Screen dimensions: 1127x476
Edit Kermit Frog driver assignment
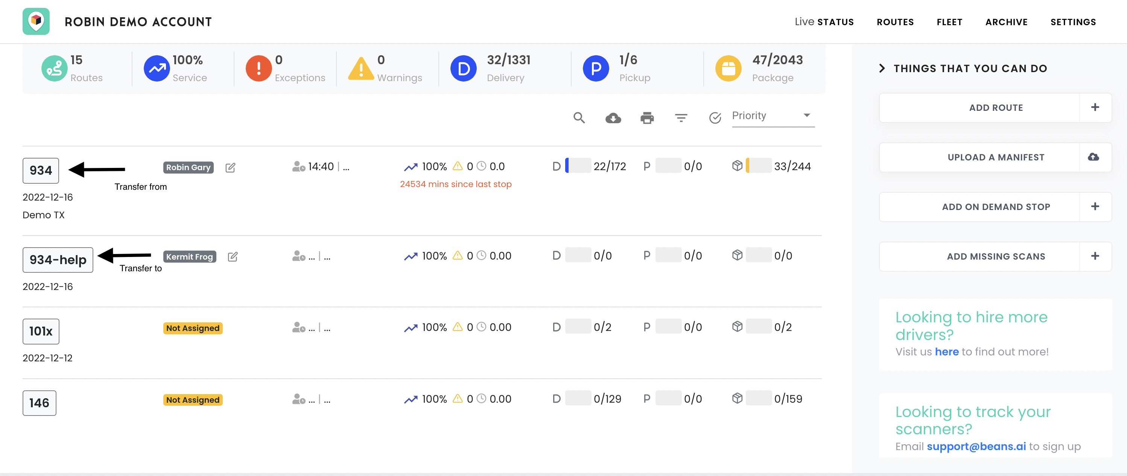pyautogui.click(x=233, y=256)
